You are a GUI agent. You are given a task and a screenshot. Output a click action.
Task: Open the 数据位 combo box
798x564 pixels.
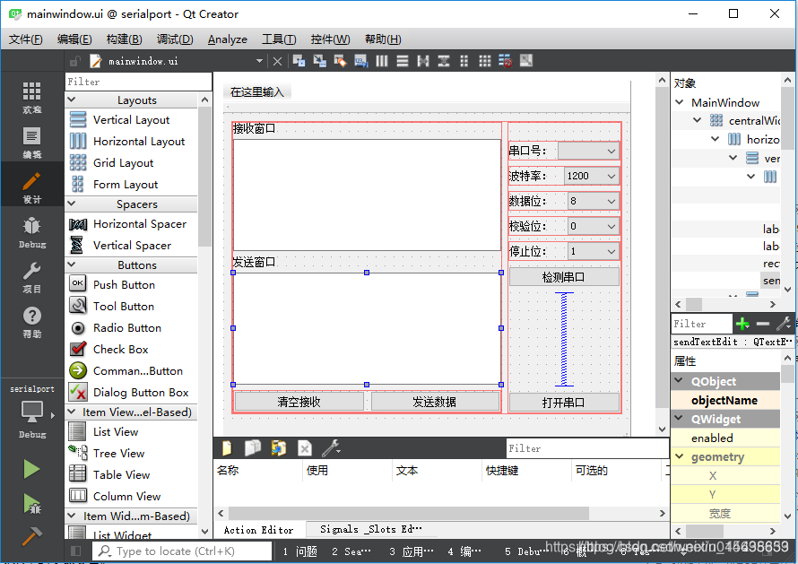tap(593, 201)
